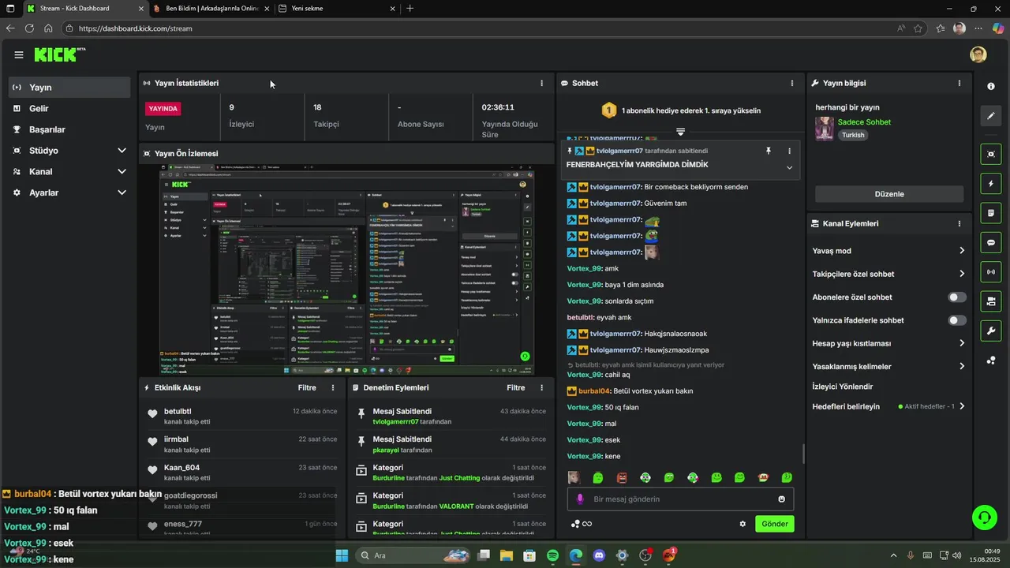Open chat settings gear next to Gönder
Screen dimensions: 1010x568
743,524
